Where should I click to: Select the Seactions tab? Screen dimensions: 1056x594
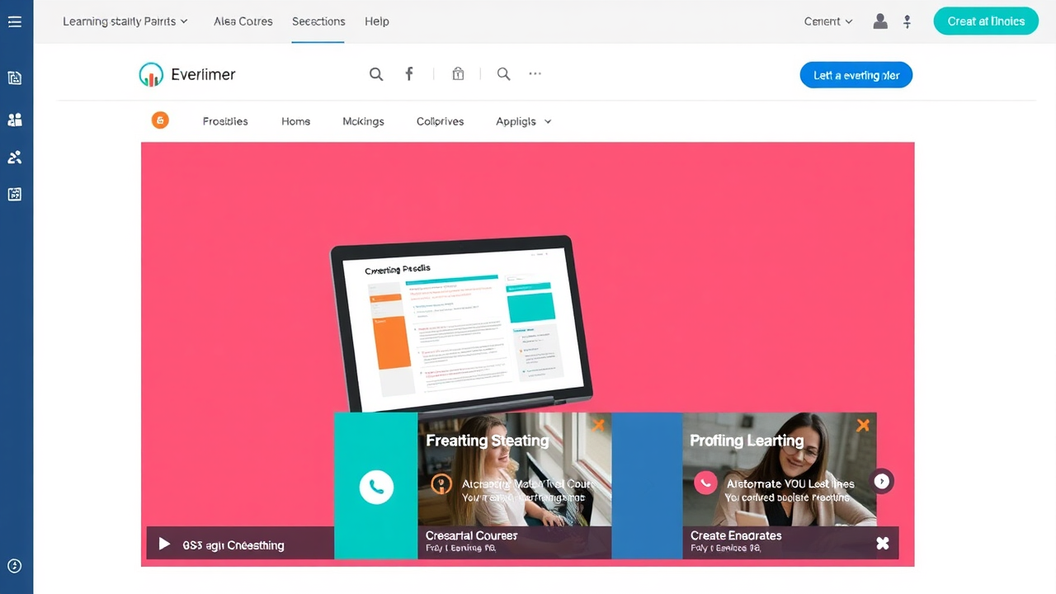point(318,21)
